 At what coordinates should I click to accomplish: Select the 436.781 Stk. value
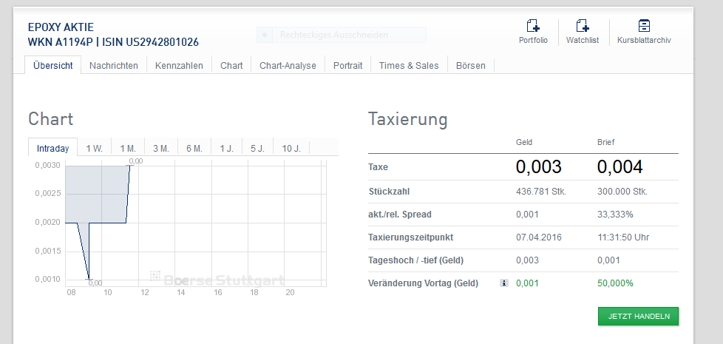tap(541, 192)
